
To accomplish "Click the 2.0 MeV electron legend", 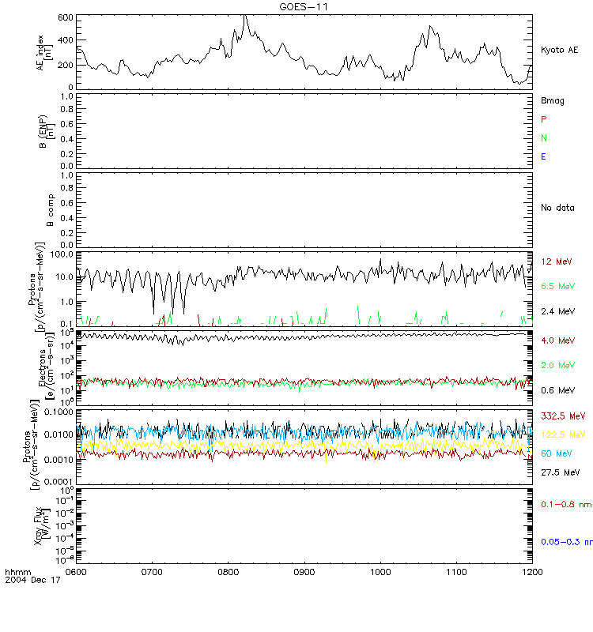I will coord(558,366).
